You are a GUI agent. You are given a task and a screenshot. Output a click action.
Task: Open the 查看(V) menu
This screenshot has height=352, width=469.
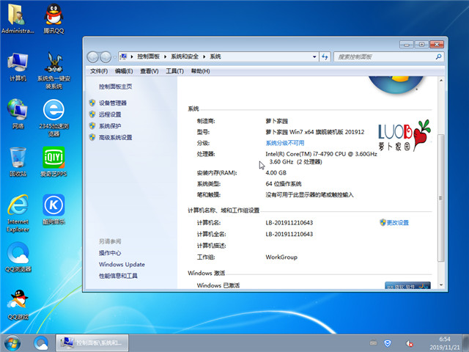[x=149, y=71]
